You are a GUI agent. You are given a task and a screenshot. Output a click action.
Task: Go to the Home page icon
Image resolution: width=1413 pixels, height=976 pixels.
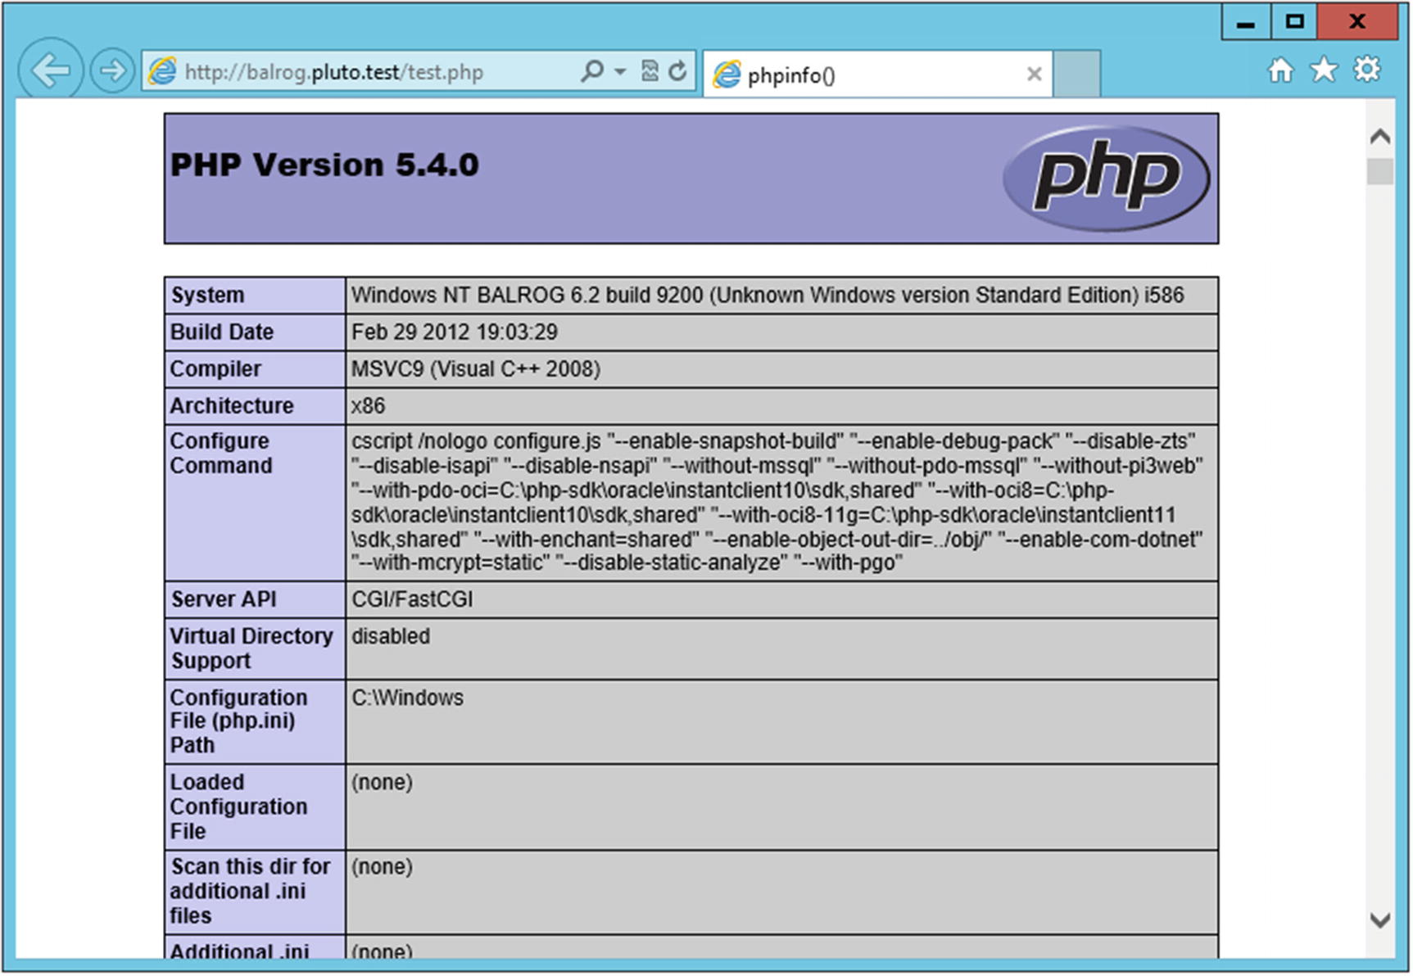click(x=1281, y=70)
